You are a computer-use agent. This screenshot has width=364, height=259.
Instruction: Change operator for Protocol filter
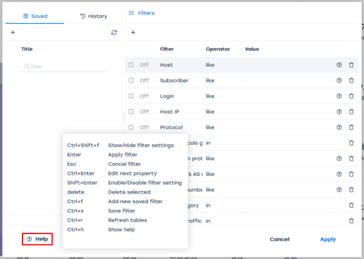click(211, 127)
